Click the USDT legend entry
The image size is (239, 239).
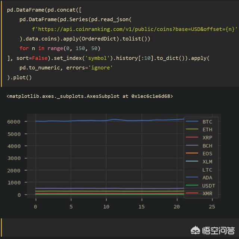point(201,186)
